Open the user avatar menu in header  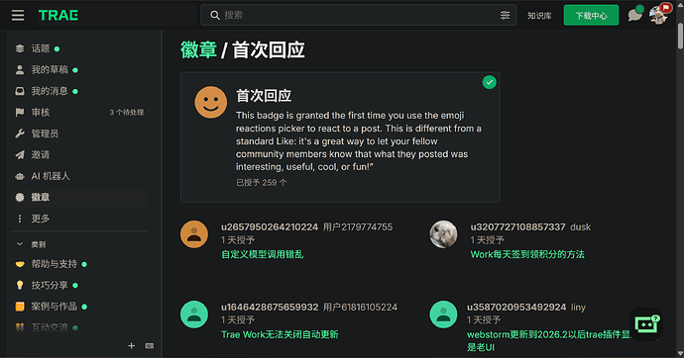tap(658, 15)
